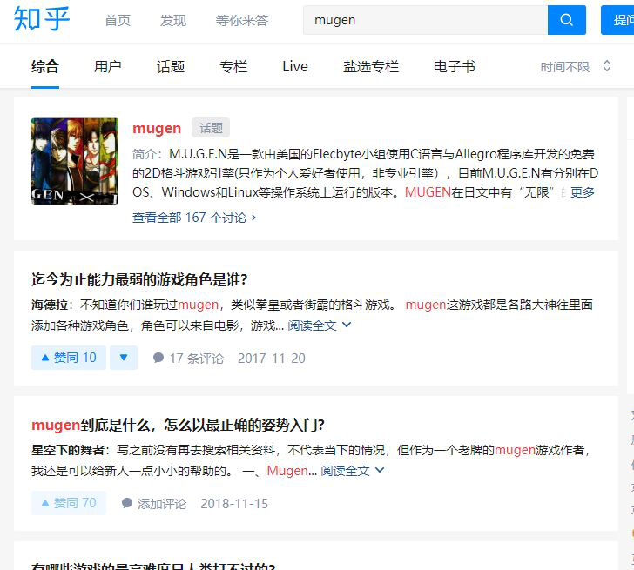Switch to the Live tab
The width and height of the screenshot is (634, 570).
click(295, 67)
